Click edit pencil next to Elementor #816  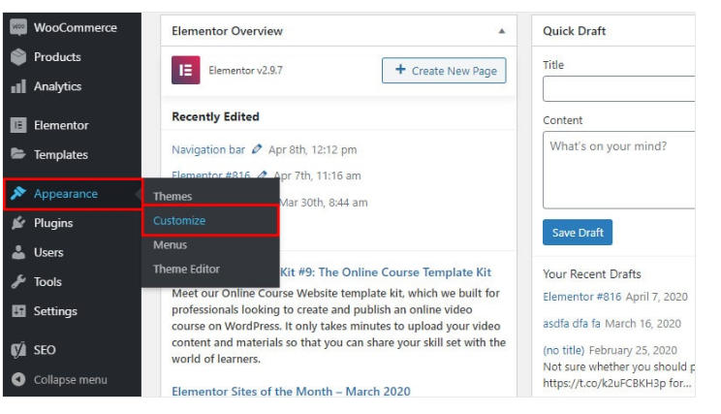(x=262, y=175)
